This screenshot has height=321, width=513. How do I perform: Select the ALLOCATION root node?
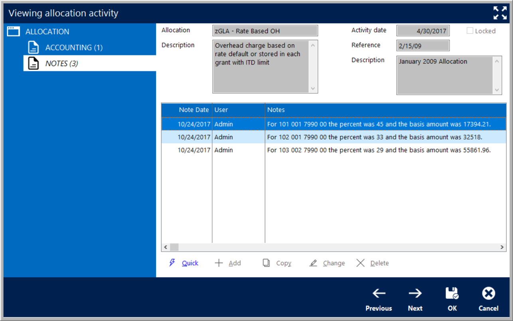(47, 31)
